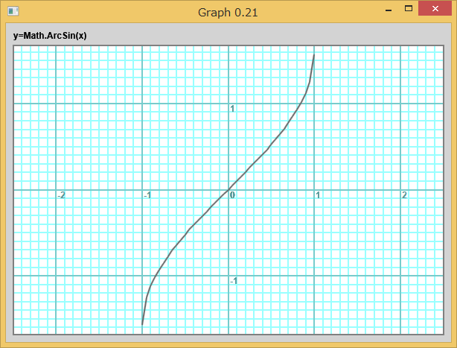This screenshot has height=348, width=457.
Task: Click the x-axis label -2
Action: point(62,195)
